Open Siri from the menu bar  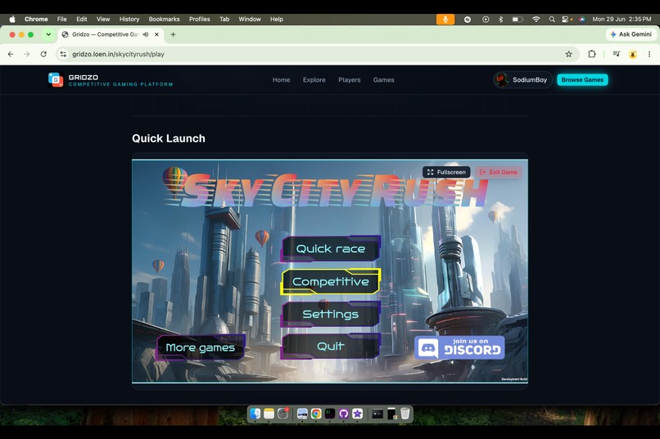(x=581, y=20)
